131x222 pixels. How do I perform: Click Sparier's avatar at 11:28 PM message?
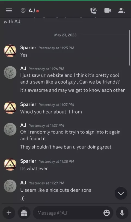click(10, 164)
